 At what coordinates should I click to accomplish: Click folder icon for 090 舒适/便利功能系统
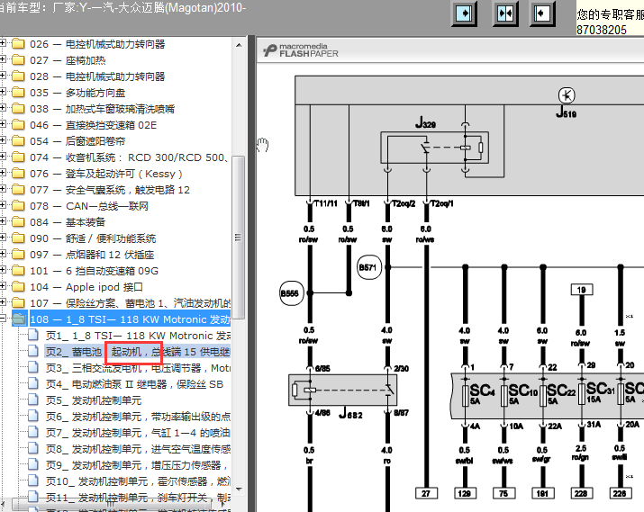(18, 238)
